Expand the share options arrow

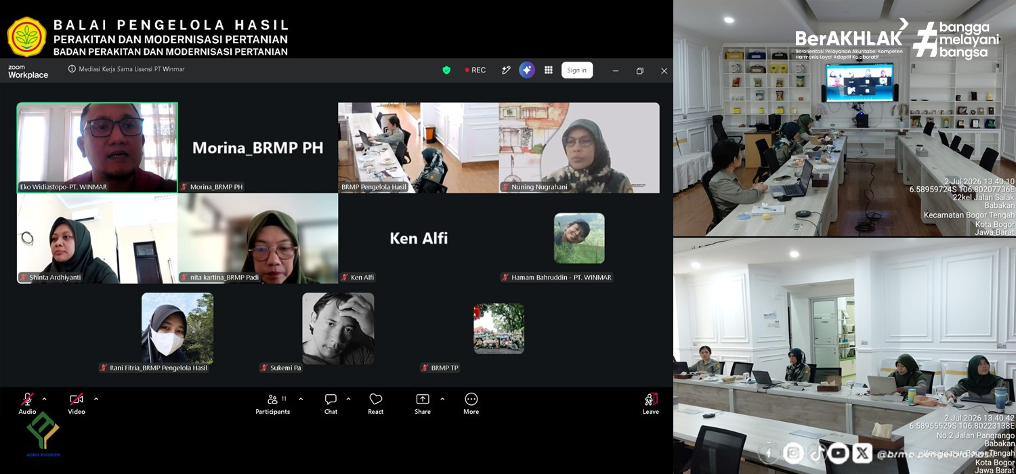point(442,399)
